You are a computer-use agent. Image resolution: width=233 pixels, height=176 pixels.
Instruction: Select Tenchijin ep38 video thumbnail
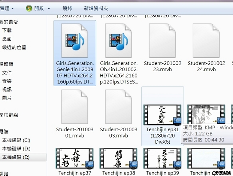coord(118,158)
